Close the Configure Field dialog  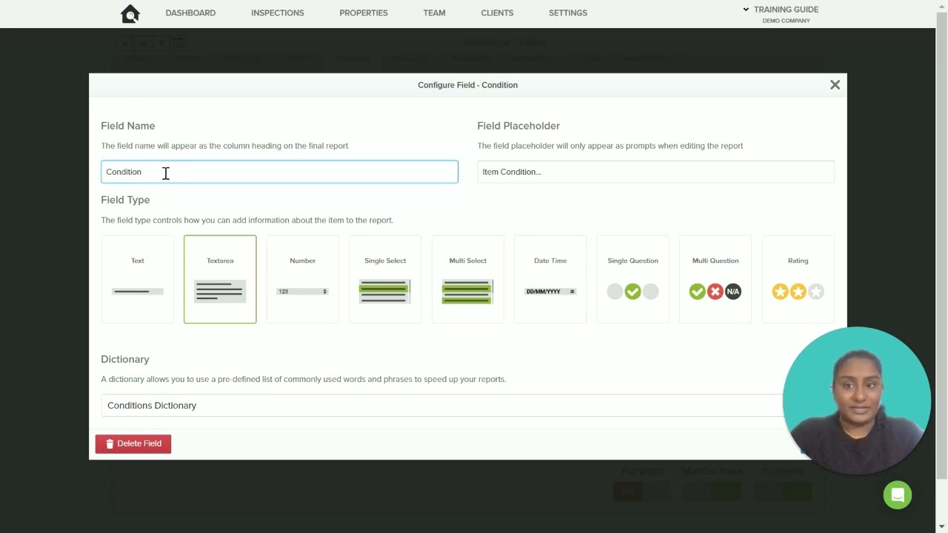click(x=835, y=85)
